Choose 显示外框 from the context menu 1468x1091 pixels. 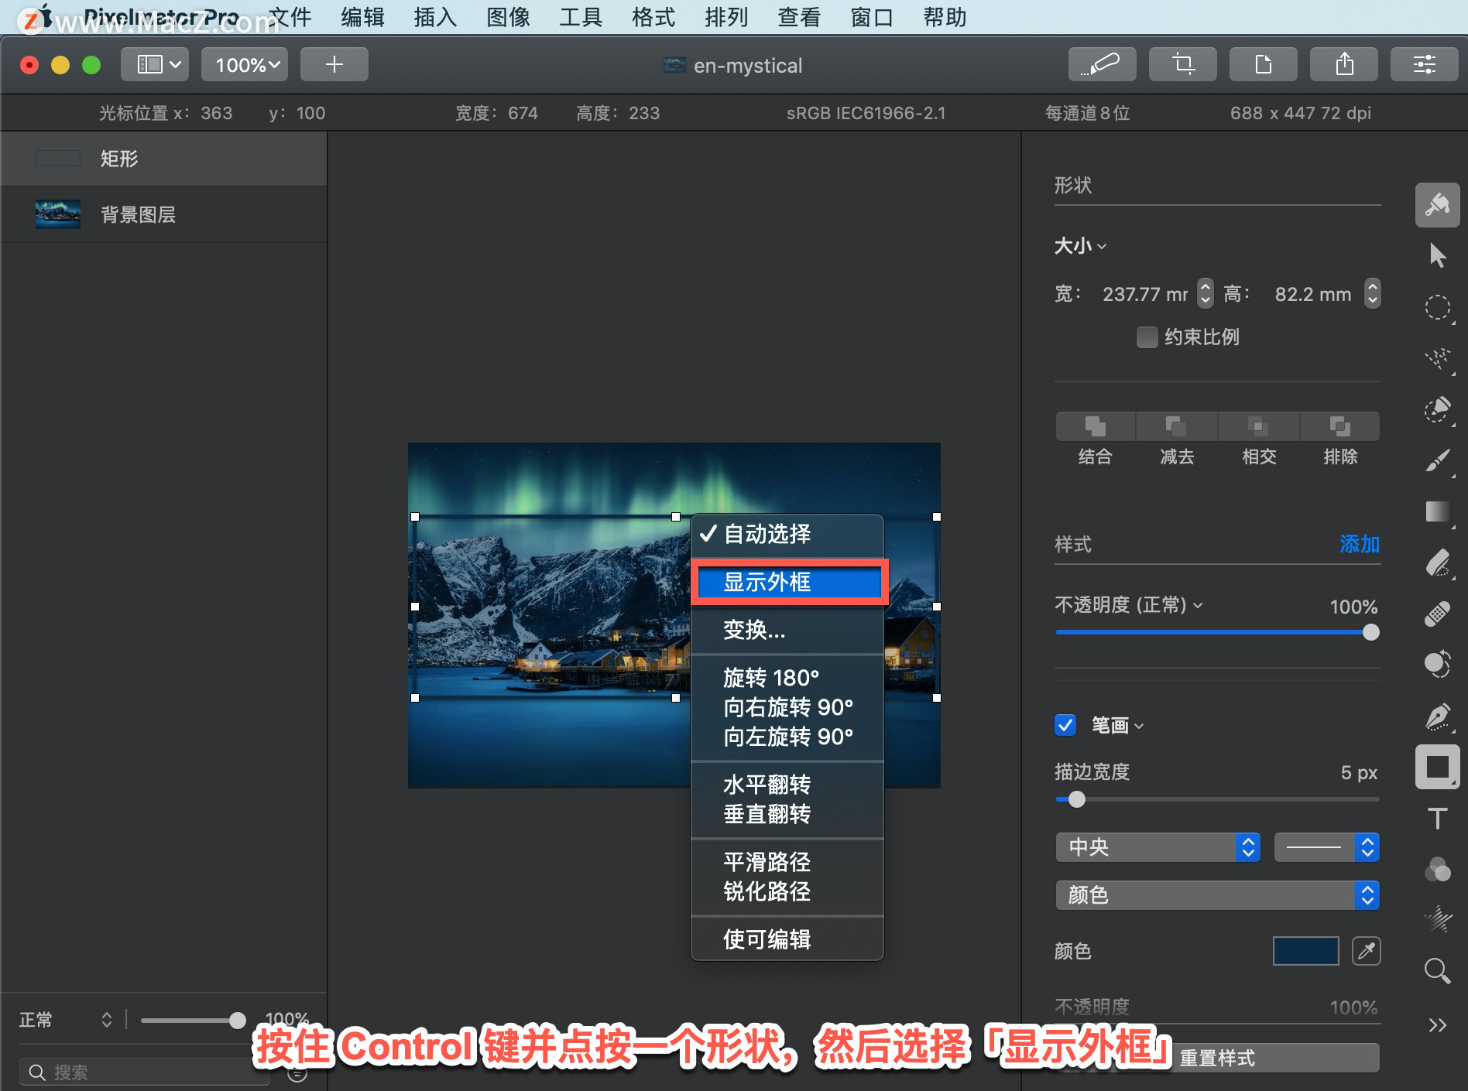tap(767, 582)
